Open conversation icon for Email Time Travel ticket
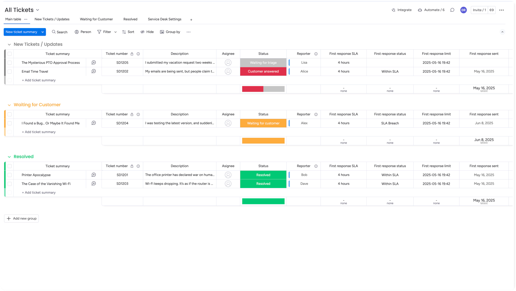Viewport: 516px width, 291px height. point(93,71)
